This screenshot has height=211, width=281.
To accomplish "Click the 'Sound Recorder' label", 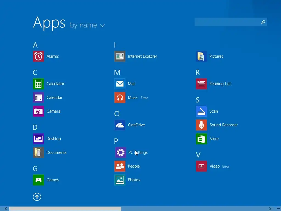I will coord(224,125).
